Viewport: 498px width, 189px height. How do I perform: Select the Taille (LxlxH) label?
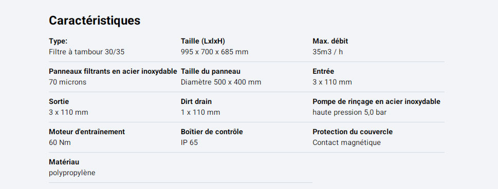(x=203, y=41)
